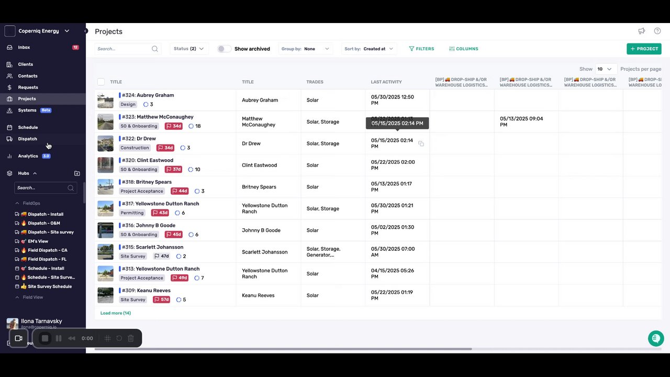Open thumbnail for Keanu Reeves project
Screen dimensions: 670x377
[x=105, y=295]
